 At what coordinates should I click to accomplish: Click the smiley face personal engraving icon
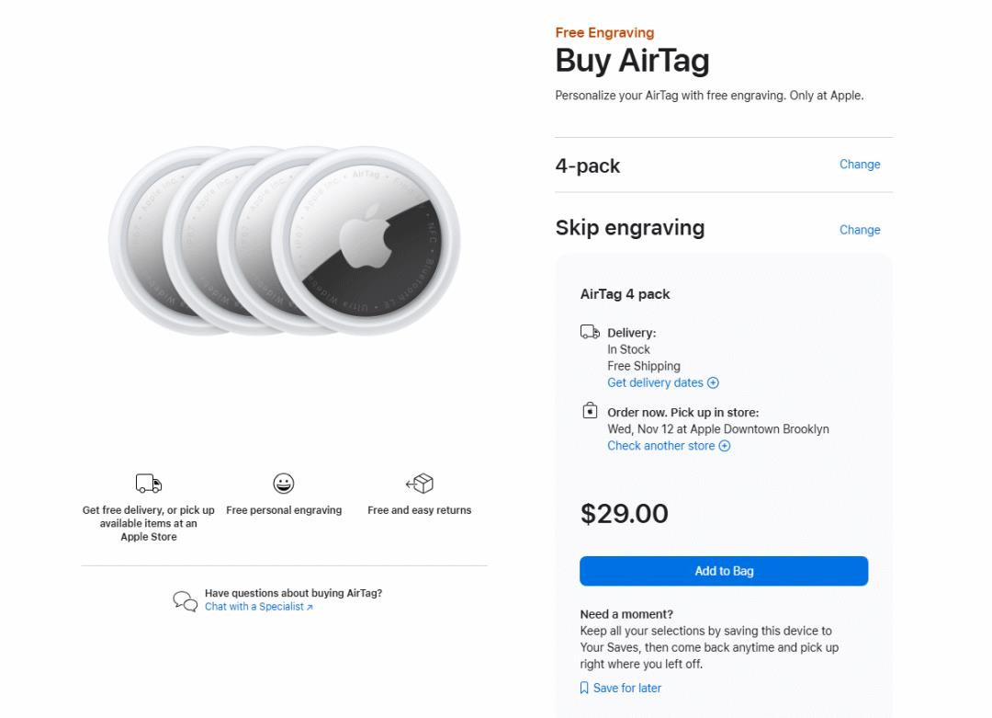[284, 484]
